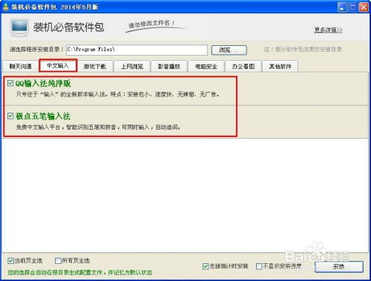
Task: Select the 上网浏览 tab
Action: (132, 66)
